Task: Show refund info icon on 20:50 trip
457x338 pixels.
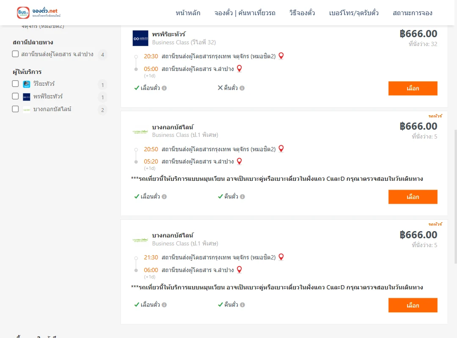Action: pyautogui.click(x=242, y=196)
